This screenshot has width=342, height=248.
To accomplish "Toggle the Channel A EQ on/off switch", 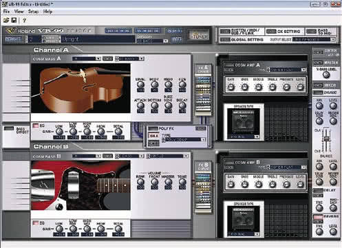I will (x=35, y=125).
